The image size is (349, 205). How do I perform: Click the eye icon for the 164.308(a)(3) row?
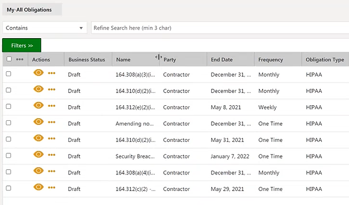pyautogui.click(x=39, y=73)
